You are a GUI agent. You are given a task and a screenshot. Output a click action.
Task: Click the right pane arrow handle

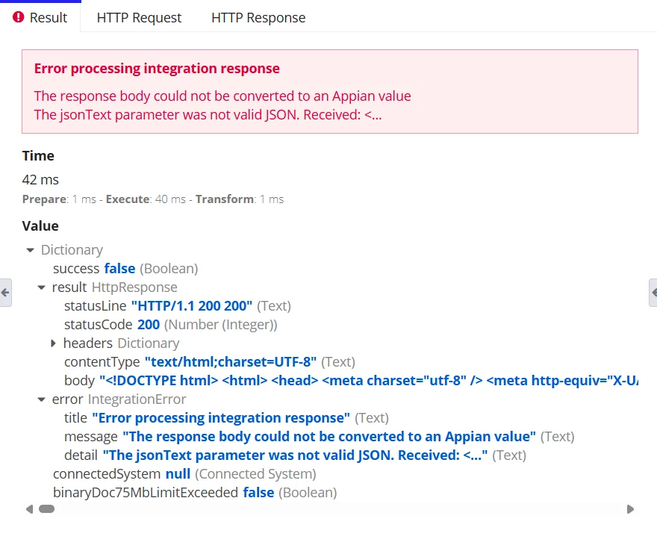coord(653,293)
